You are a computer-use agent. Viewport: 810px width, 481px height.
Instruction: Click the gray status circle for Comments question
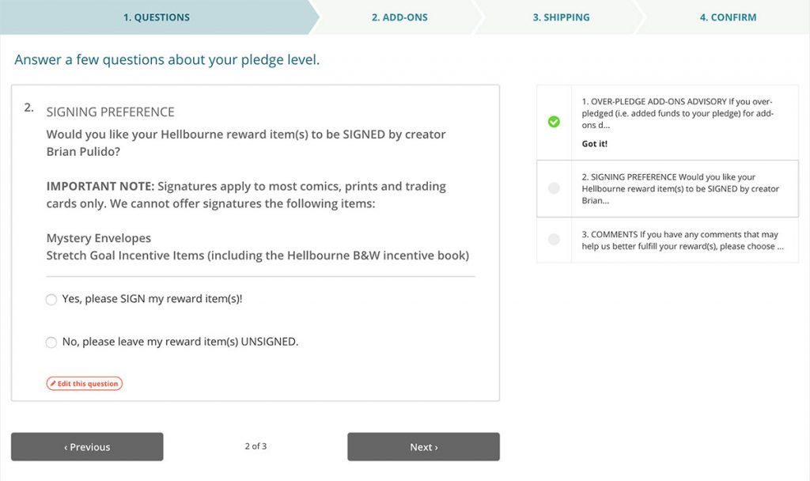pyautogui.click(x=554, y=239)
